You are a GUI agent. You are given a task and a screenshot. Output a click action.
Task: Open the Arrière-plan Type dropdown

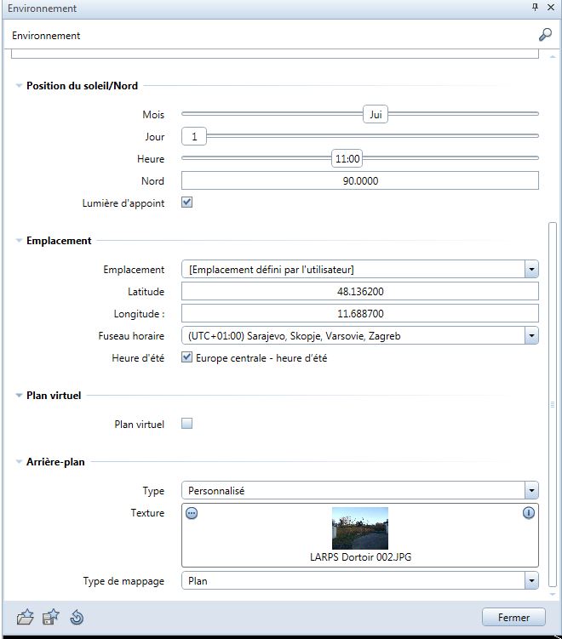[x=531, y=491]
